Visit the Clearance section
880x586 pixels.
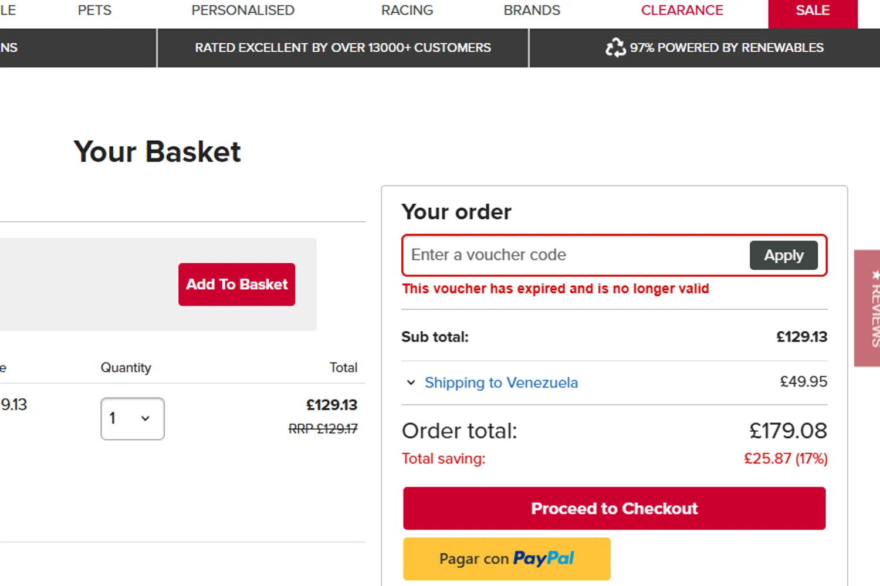682,11
